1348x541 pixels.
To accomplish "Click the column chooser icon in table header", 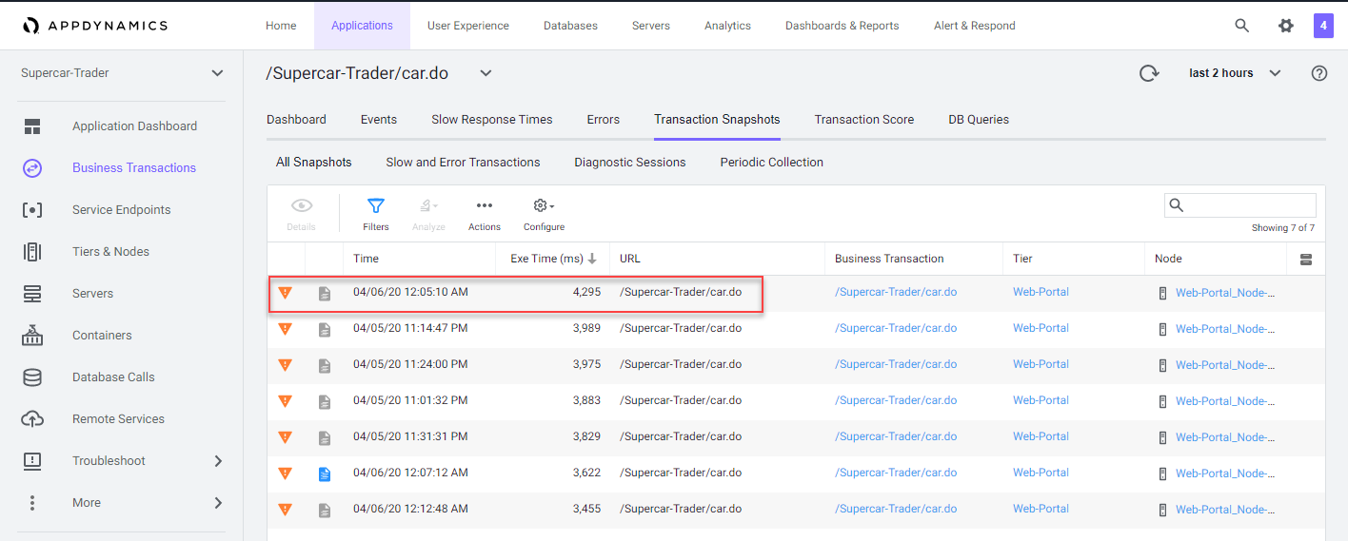I will coord(1305,260).
